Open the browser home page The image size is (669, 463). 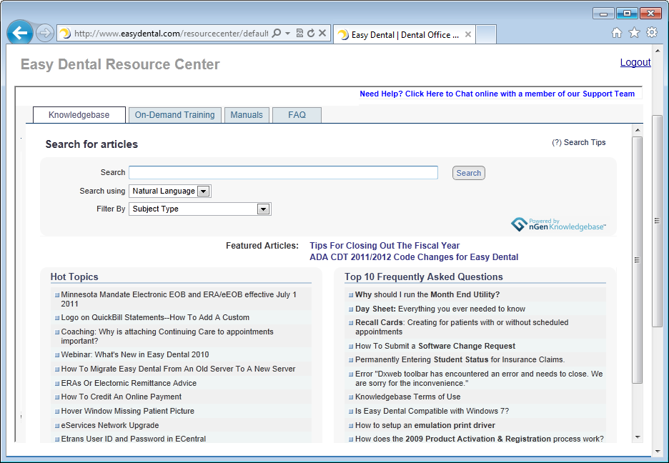616,33
